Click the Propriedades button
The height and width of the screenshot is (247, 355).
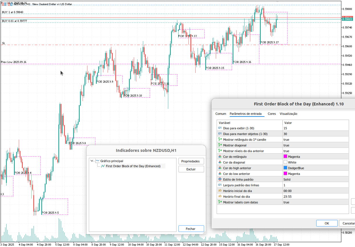tap(191, 161)
